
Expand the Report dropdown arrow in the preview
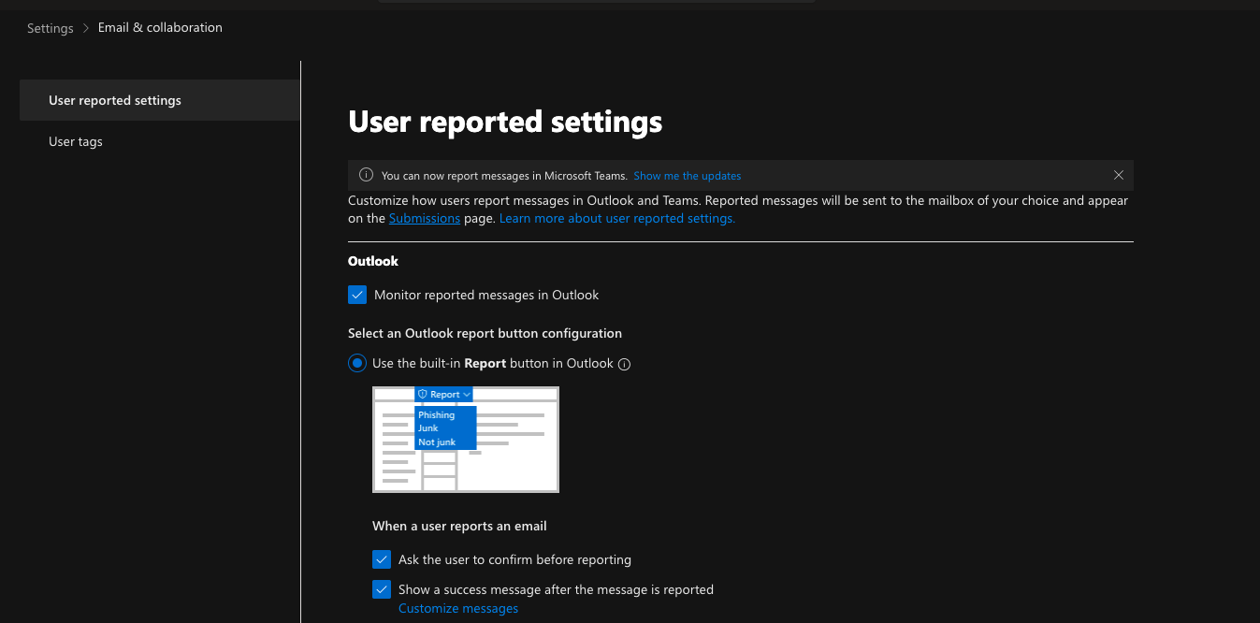467,395
